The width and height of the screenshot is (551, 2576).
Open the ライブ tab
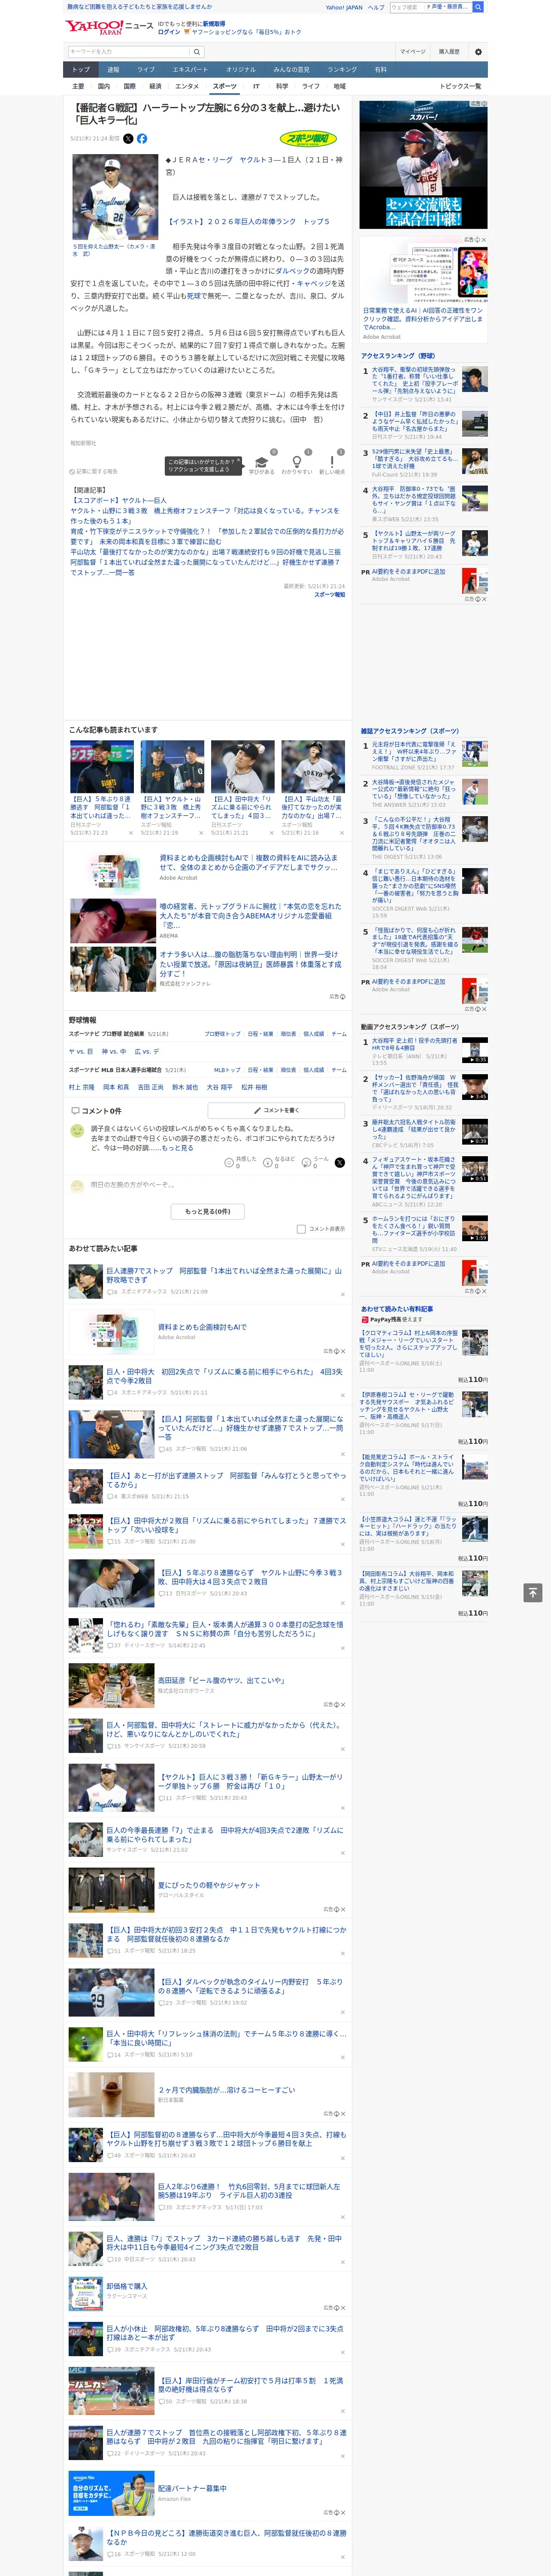click(x=146, y=69)
